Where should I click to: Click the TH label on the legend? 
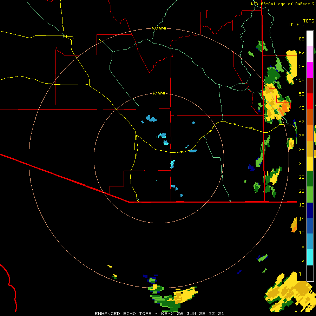(x=302, y=274)
